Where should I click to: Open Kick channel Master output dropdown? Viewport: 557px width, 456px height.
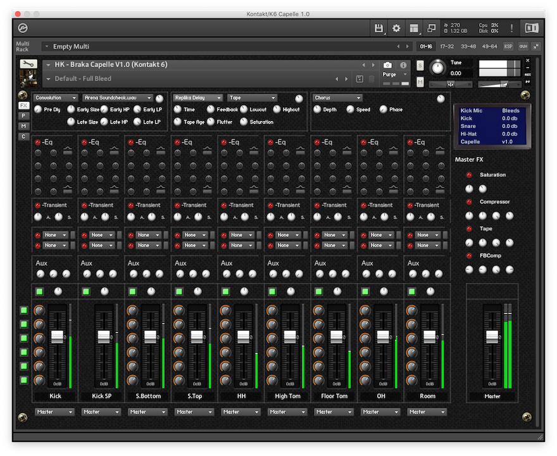[x=54, y=412]
